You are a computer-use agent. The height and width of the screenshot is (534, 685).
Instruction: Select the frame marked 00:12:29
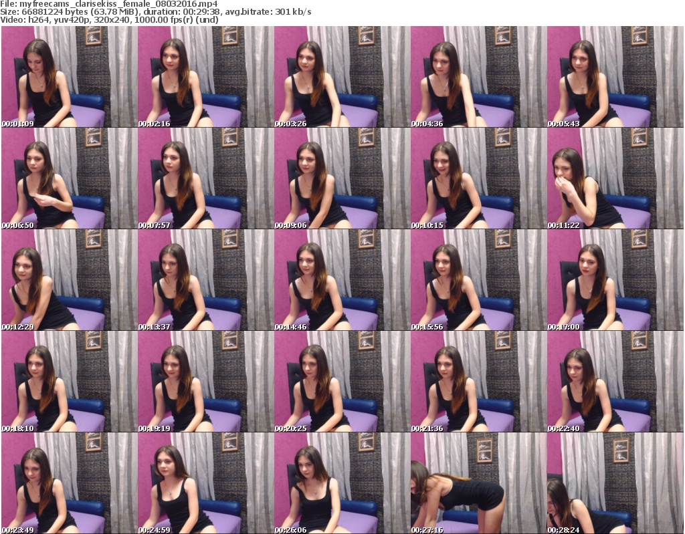[69, 281]
